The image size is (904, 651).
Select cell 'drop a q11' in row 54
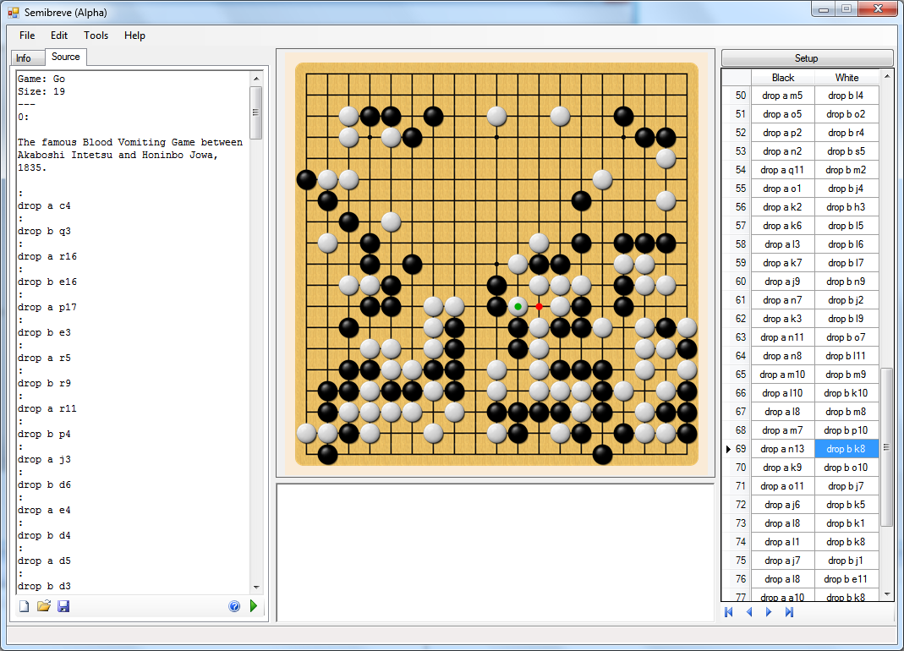[x=782, y=170]
